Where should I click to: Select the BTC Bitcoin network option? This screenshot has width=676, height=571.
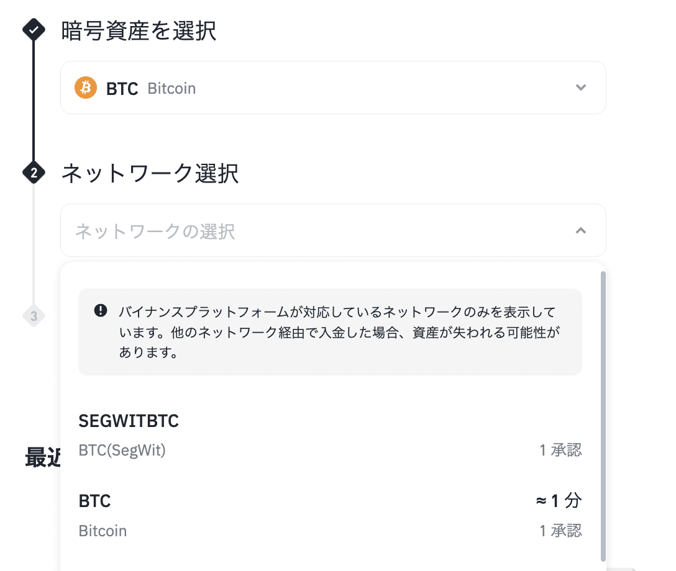95,501
